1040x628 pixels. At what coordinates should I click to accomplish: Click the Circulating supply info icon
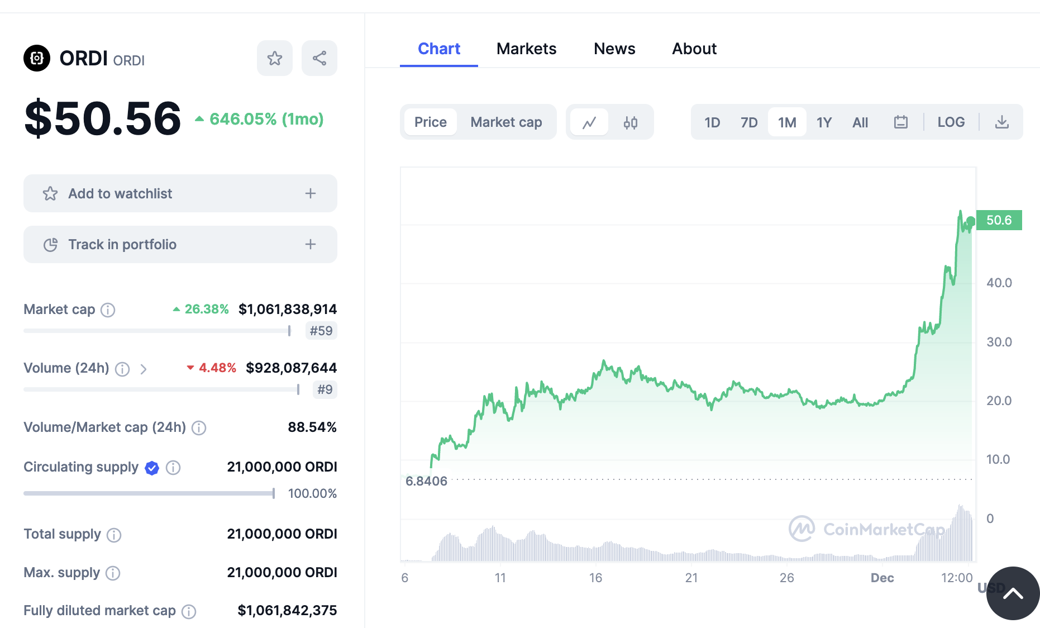click(x=173, y=468)
